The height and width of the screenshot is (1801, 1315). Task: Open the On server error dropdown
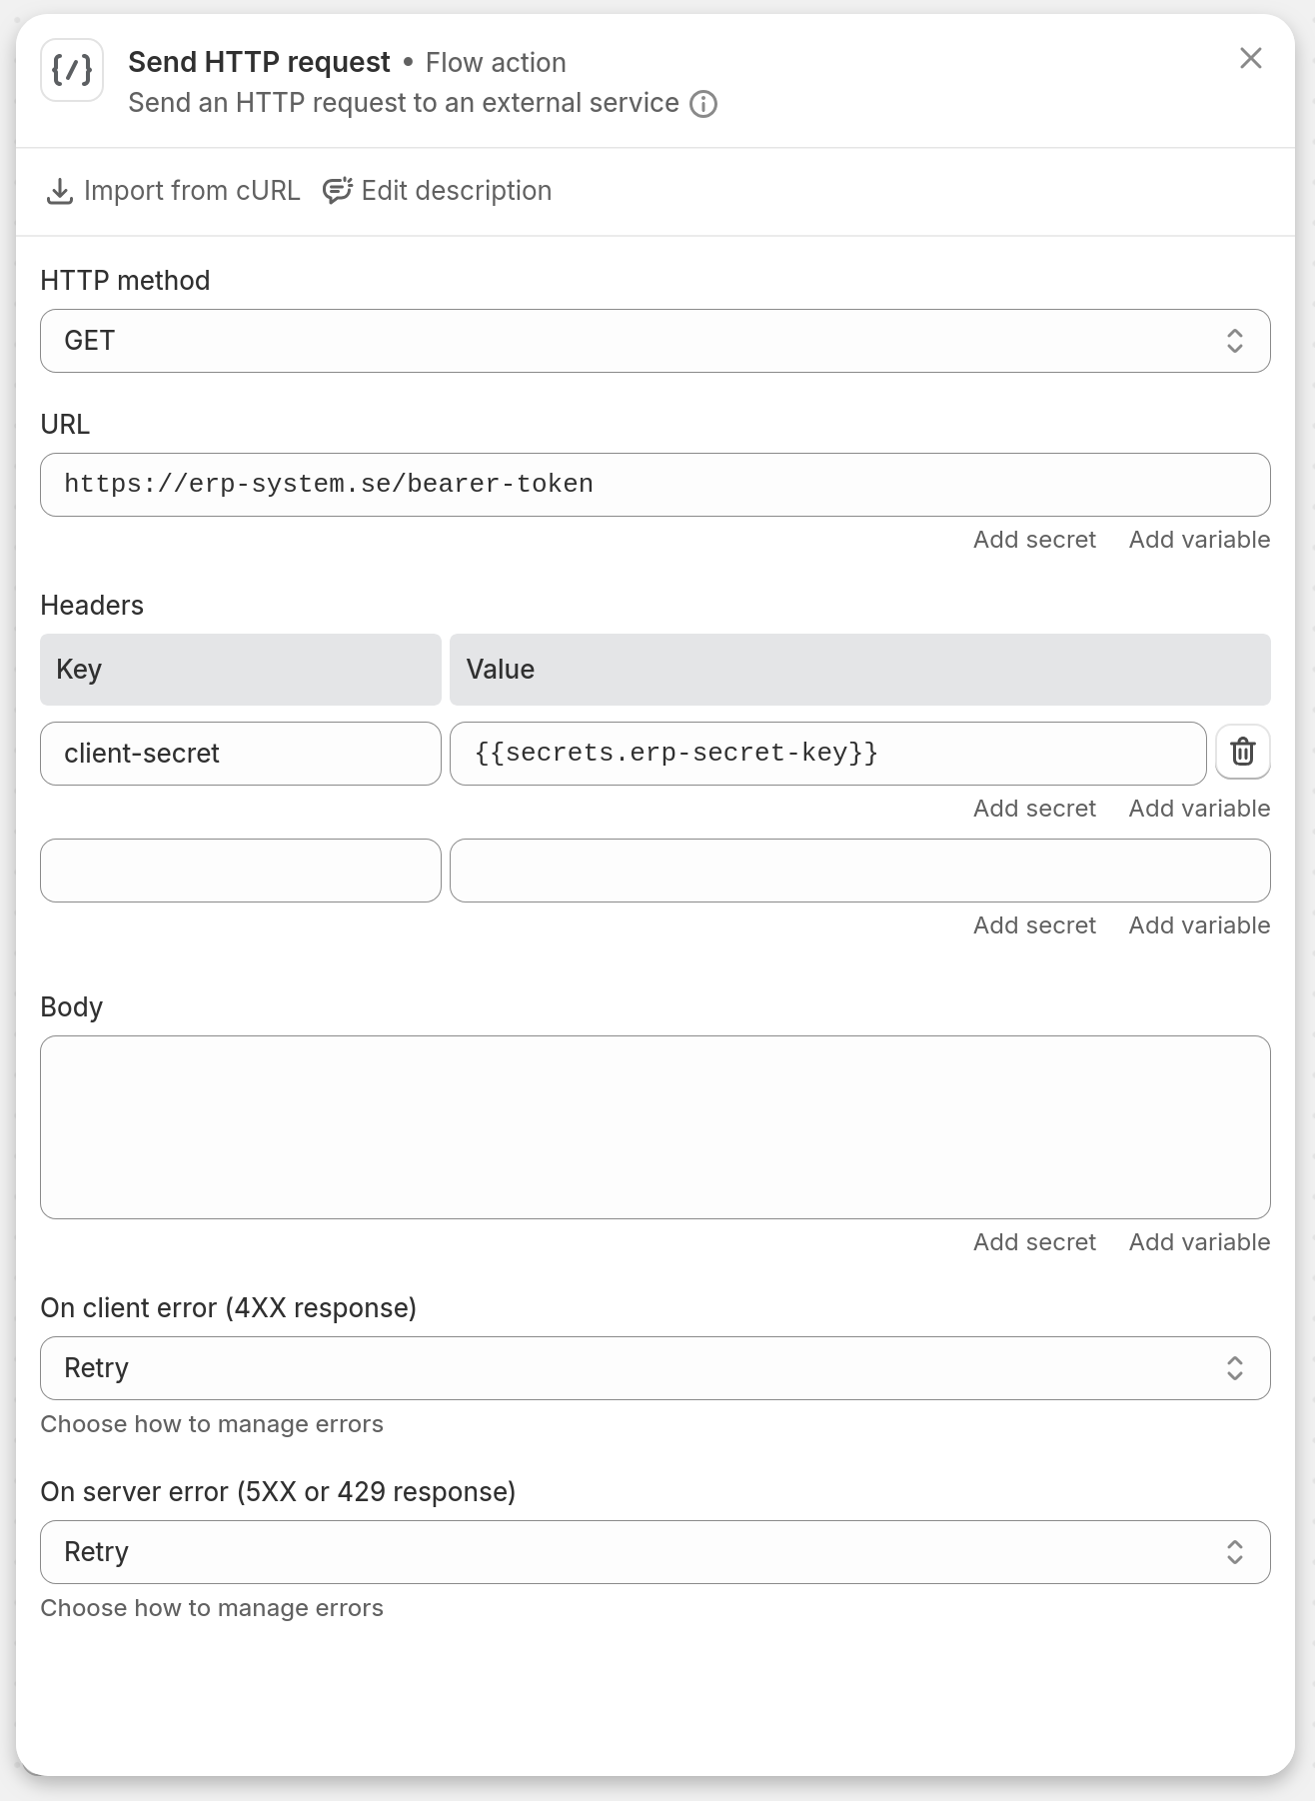(655, 1552)
